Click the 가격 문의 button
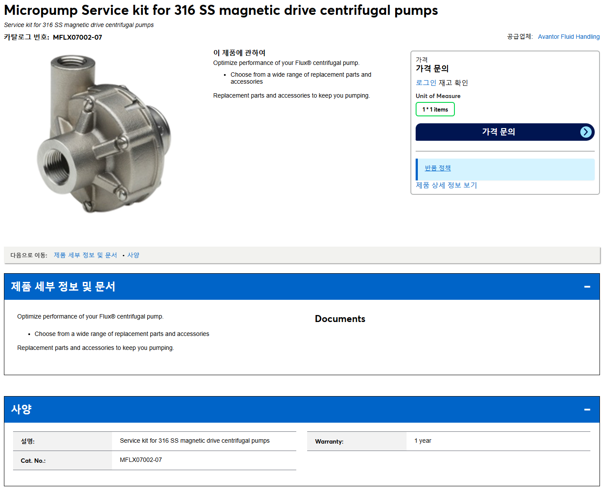 [505, 132]
